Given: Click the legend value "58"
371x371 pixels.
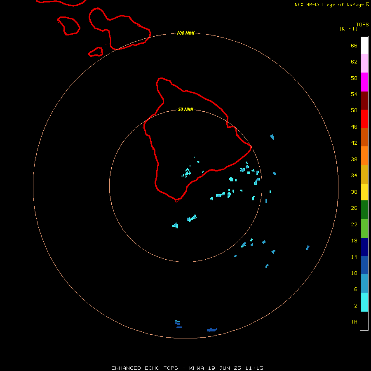Looking at the screenshot, I should click(354, 78).
